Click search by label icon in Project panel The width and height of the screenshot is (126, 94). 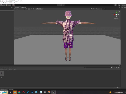tap(114, 67)
